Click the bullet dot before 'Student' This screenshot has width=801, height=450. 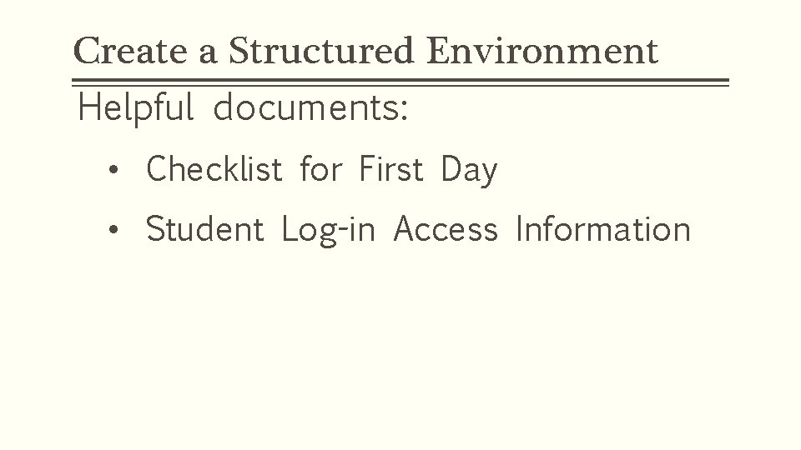point(113,230)
